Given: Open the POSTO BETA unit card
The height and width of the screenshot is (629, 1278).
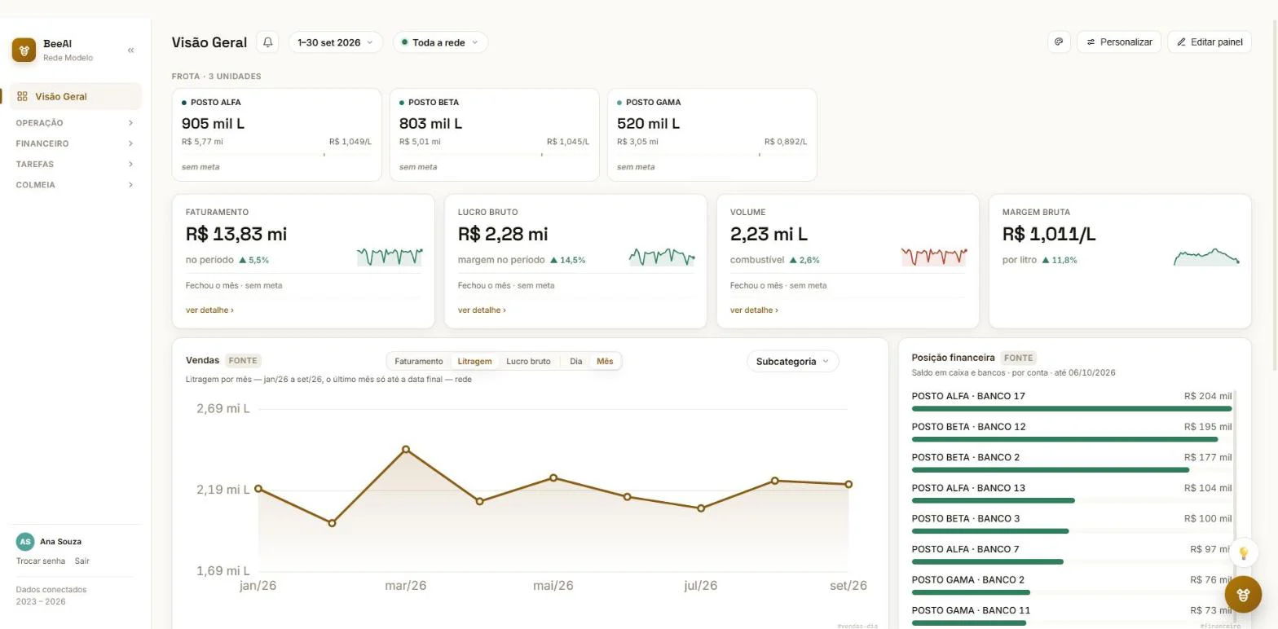Looking at the screenshot, I should coord(495,134).
